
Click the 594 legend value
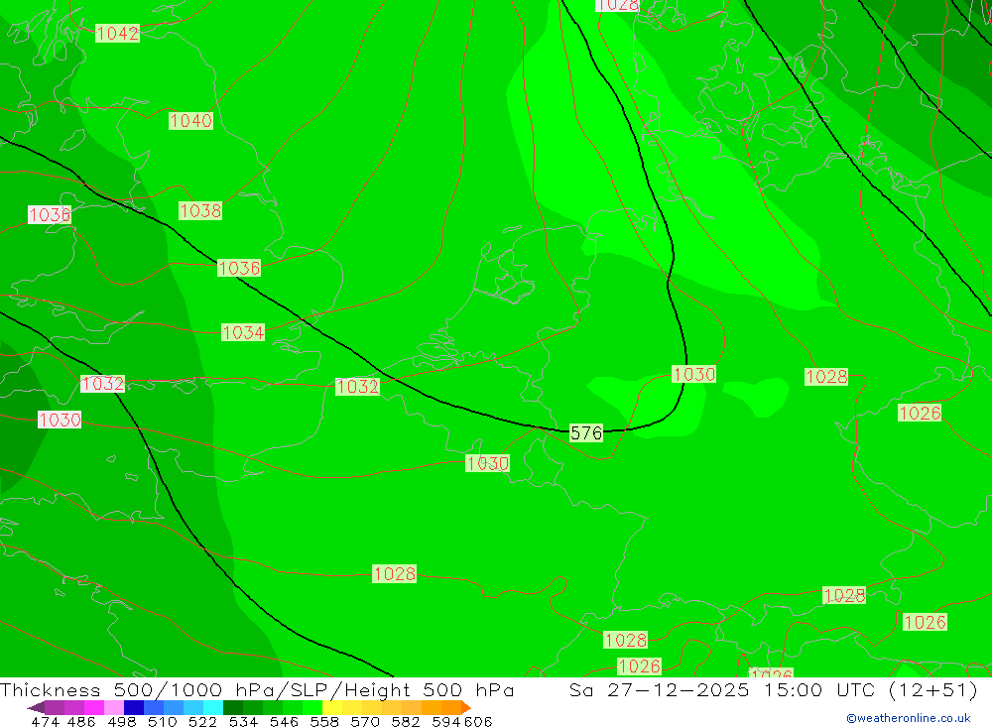point(446,721)
